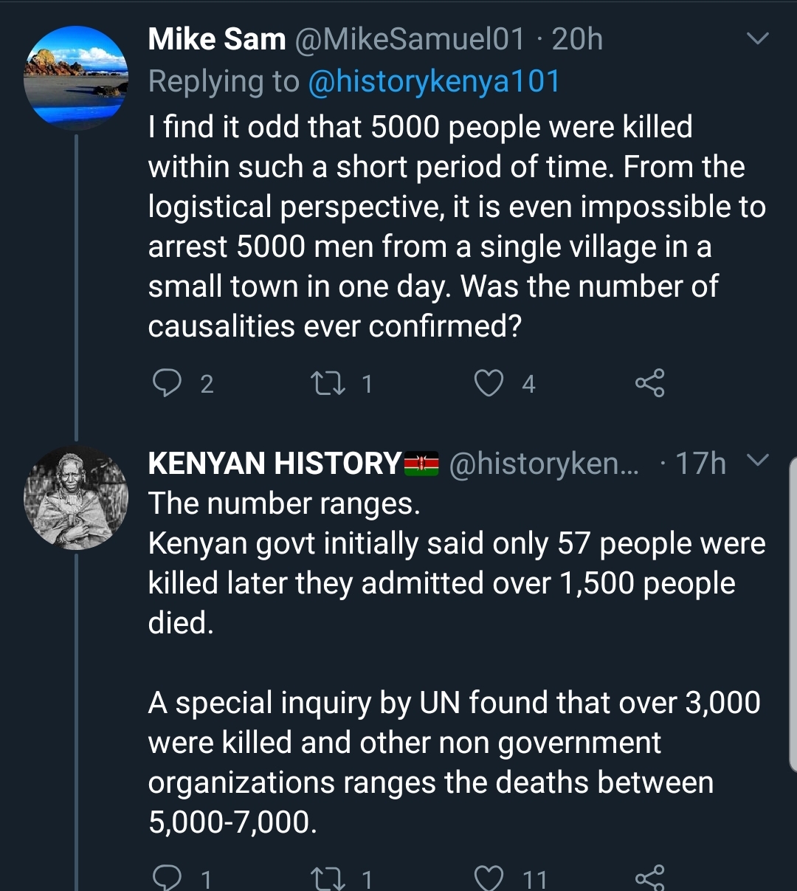Like Mike Sam's tweet
This screenshot has width=797, height=891.
[489, 383]
